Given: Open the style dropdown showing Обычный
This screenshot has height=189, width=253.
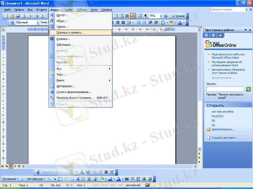Looking at the screenshot, I should 38,23.
